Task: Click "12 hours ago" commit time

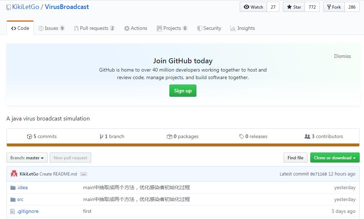Action: tap(342, 174)
